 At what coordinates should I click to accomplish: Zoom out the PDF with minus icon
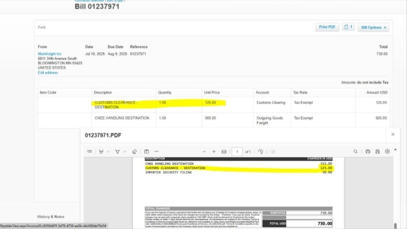[x=204, y=151]
